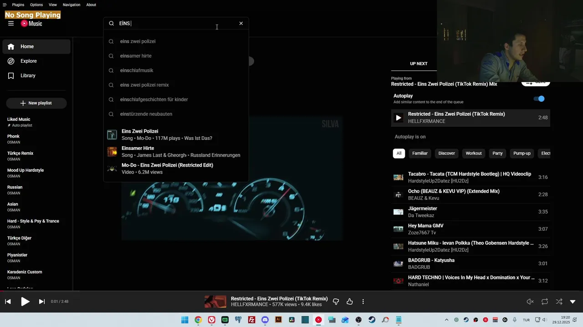Play BADGRUB - Katyusha from queue

click(470, 263)
